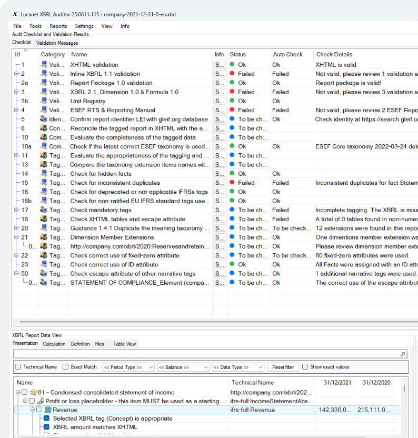Click the Revenue item icon in presentation tree
Screen dimensions: 418x438
pos(47,410)
